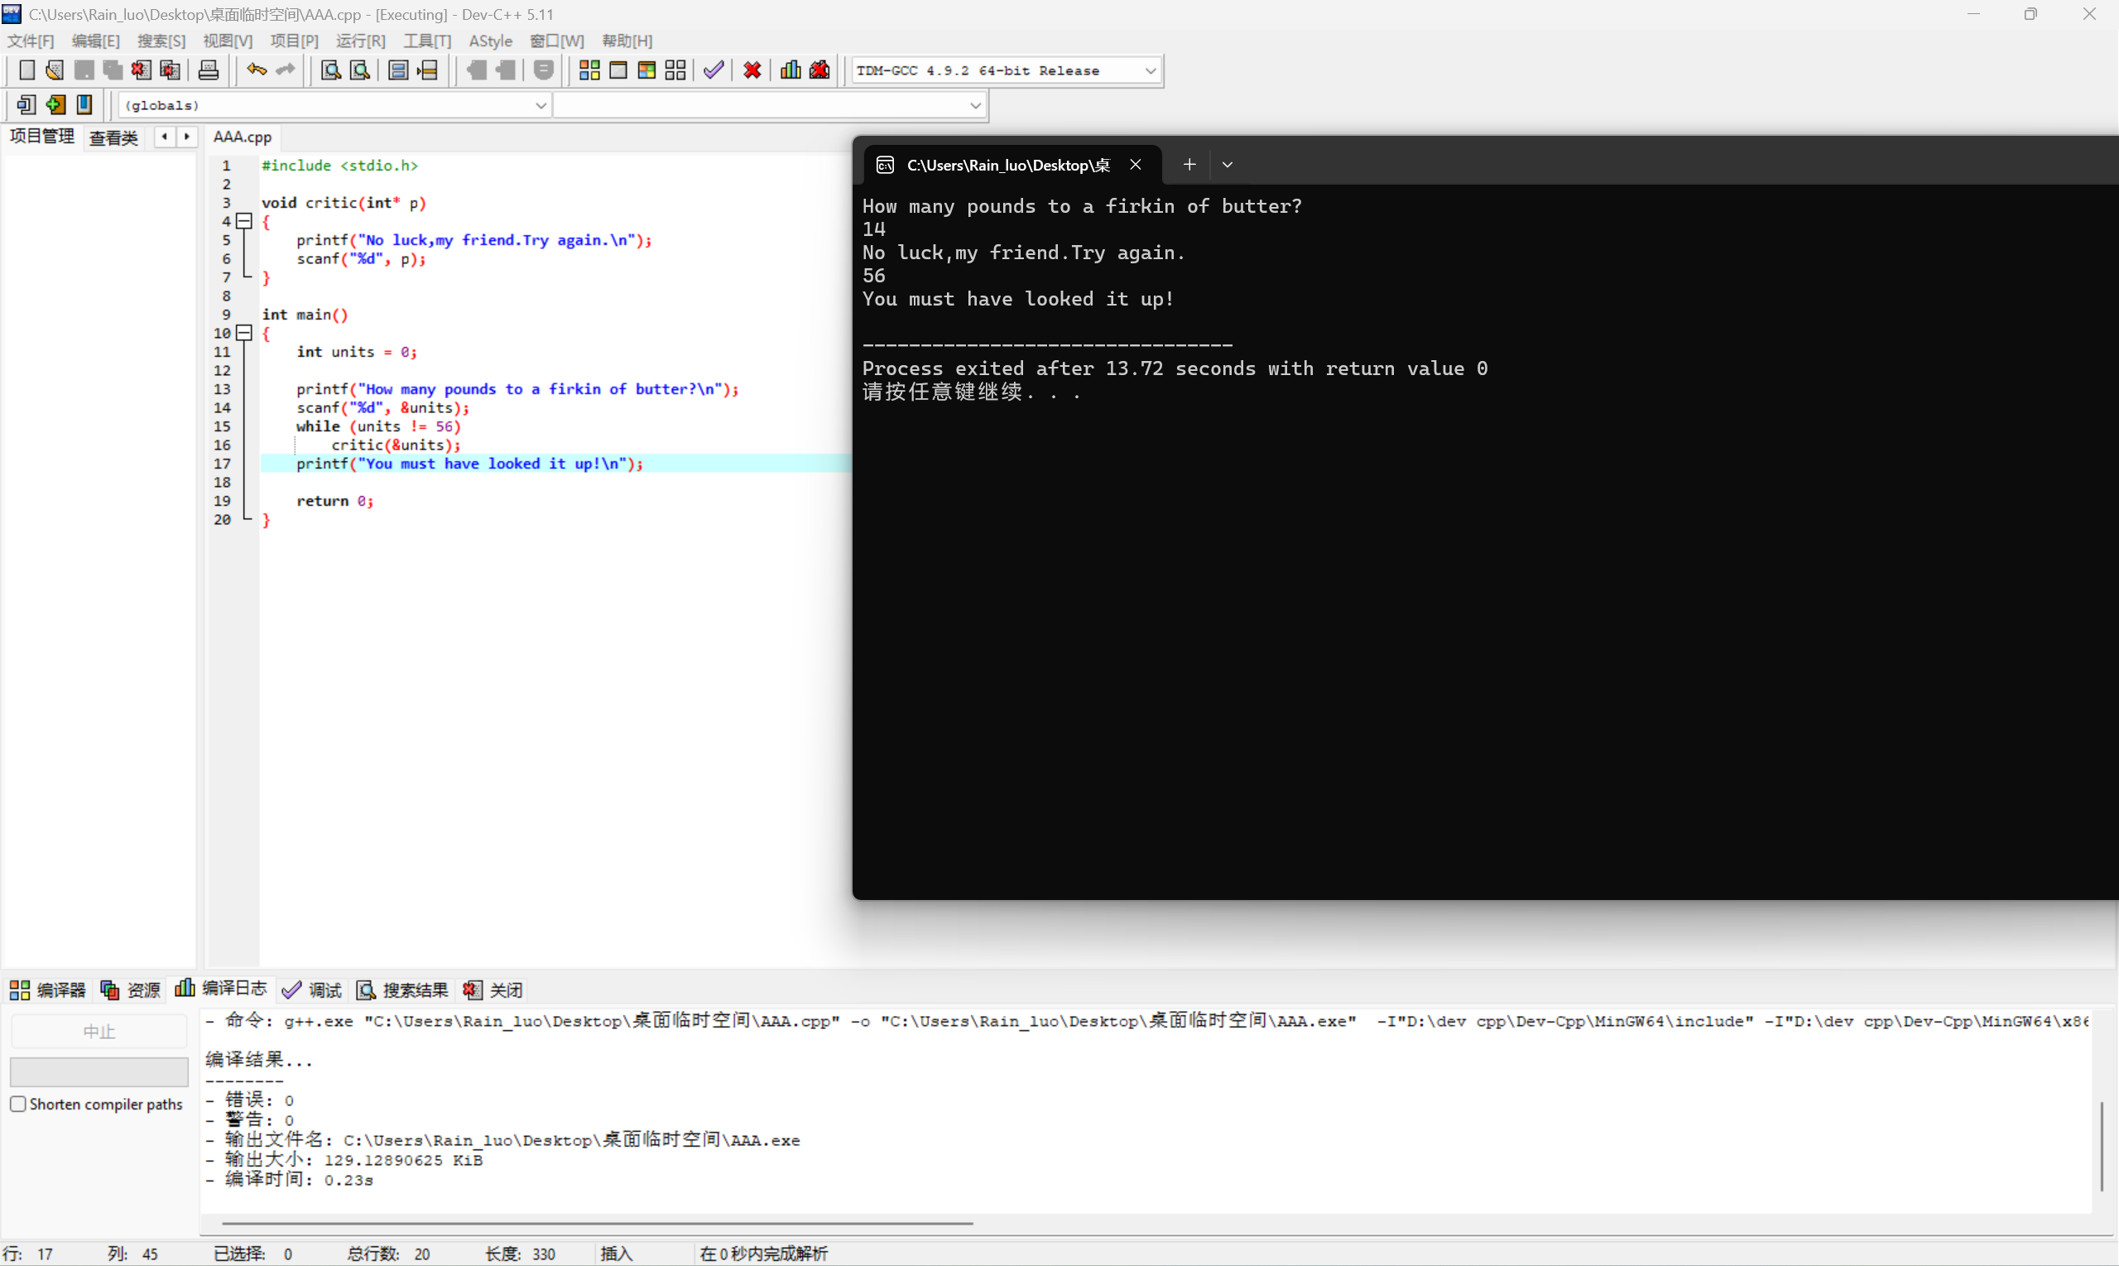Image resolution: width=2119 pixels, height=1266 pixels.
Task: Expand the (globals) scope dropdown
Action: click(540, 106)
